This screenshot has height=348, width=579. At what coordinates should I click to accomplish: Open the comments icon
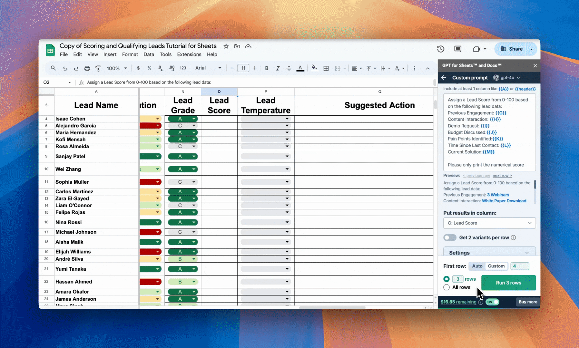tap(458, 49)
